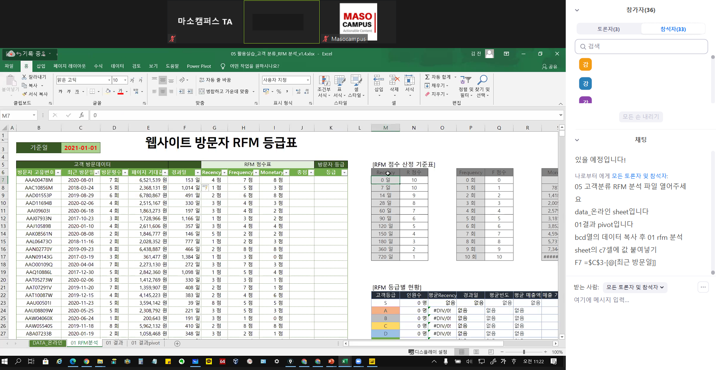Expand the Recency column filter dropdown

pos(224,173)
